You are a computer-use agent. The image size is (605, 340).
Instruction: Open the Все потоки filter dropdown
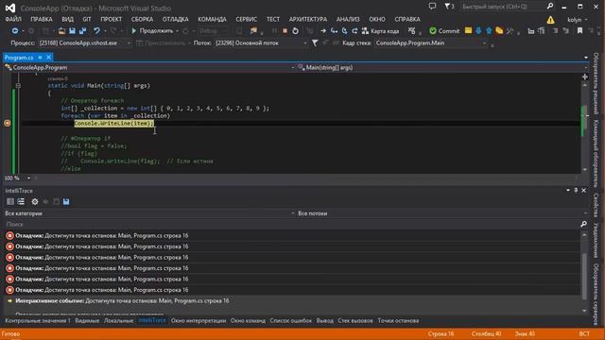[x=442, y=213]
